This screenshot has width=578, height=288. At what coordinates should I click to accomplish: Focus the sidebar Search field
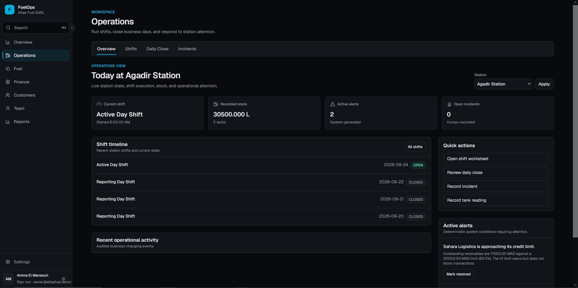click(x=36, y=28)
